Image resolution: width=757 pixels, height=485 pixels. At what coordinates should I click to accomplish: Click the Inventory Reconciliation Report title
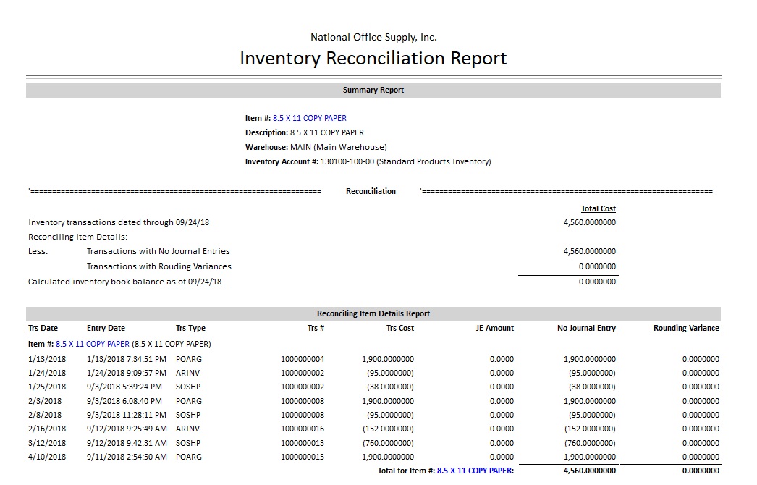(373, 58)
